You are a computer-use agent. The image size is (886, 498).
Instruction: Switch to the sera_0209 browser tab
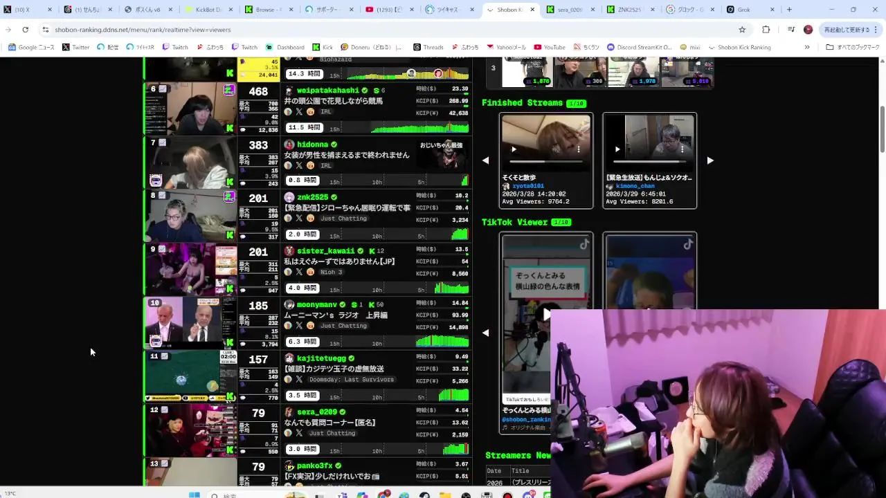[x=570, y=10]
